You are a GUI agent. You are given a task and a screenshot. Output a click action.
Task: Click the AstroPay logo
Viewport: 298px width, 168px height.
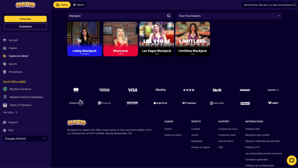click(x=161, y=90)
